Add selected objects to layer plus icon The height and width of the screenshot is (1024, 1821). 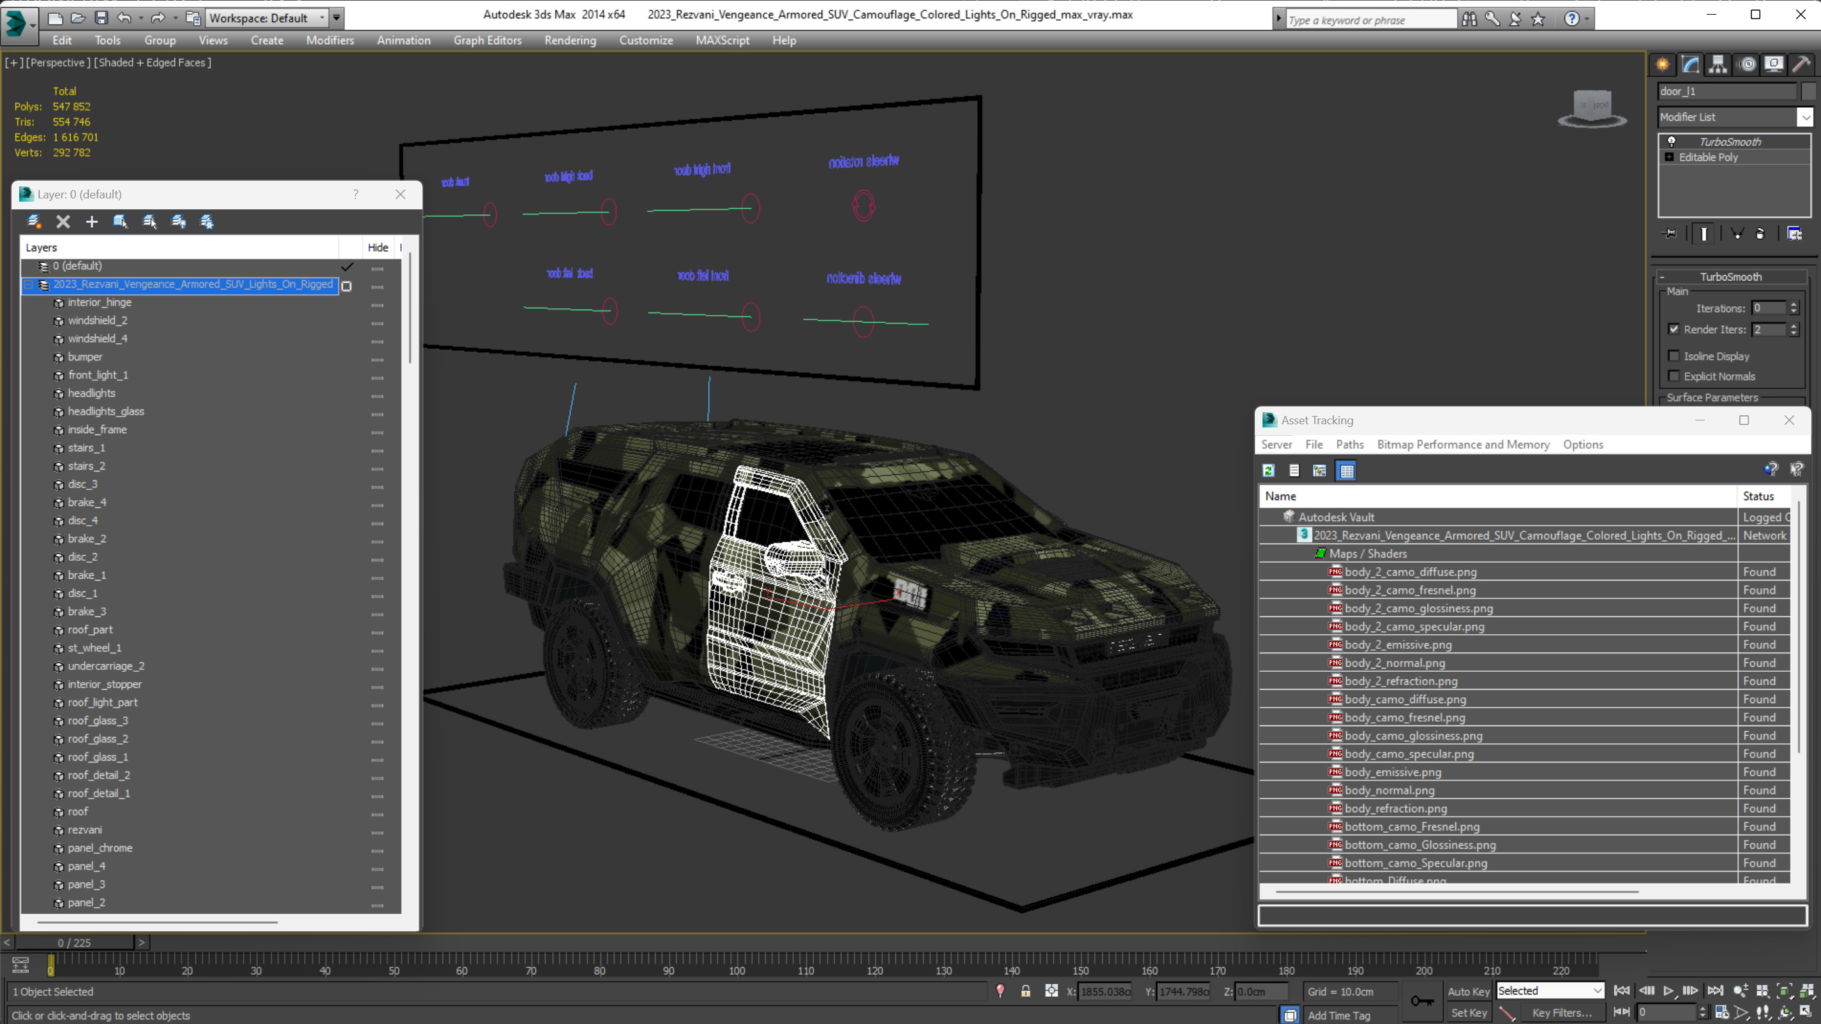(x=91, y=221)
